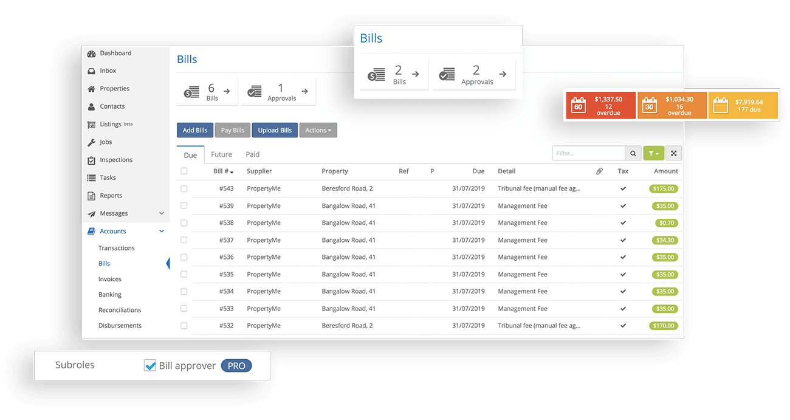Switch to the Paid tab
Viewport: 790px width, 420px height.
click(252, 154)
